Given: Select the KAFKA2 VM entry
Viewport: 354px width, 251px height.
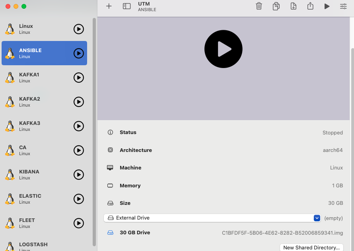Looking at the screenshot, I should click(44, 102).
